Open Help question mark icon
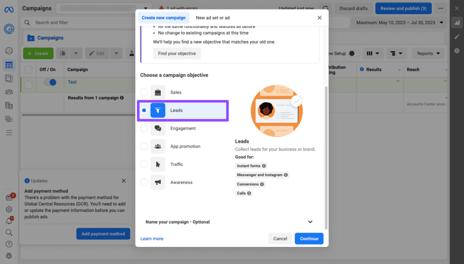The width and height of the screenshot is (464, 264). coord(9,244)
